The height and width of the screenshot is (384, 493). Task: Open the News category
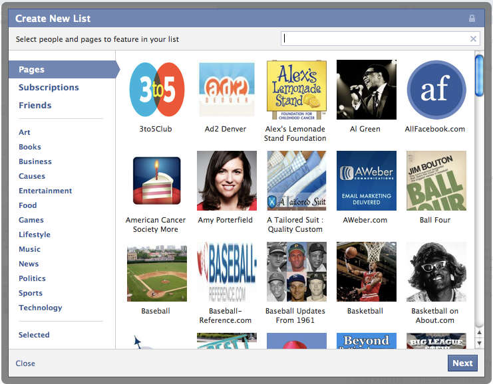pyautogui.click(x=29, y=264)
